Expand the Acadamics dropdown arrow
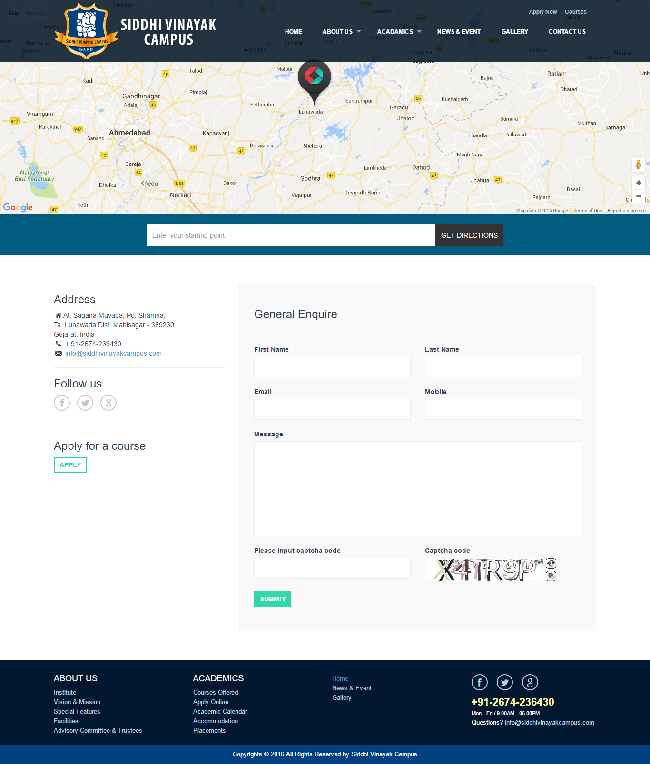The image size is (650, 764). coord(419,32)
